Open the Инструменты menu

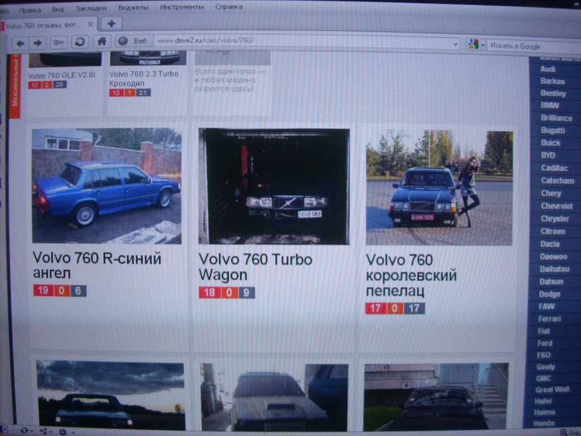182,7
